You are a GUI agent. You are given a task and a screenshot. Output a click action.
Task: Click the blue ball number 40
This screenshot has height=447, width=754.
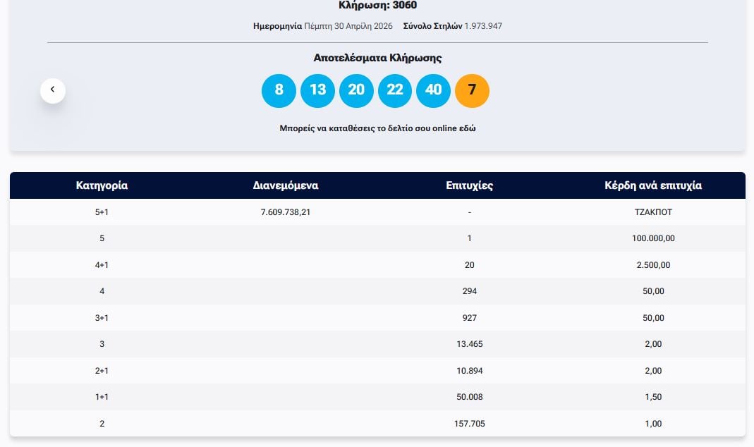click(433, 90)
